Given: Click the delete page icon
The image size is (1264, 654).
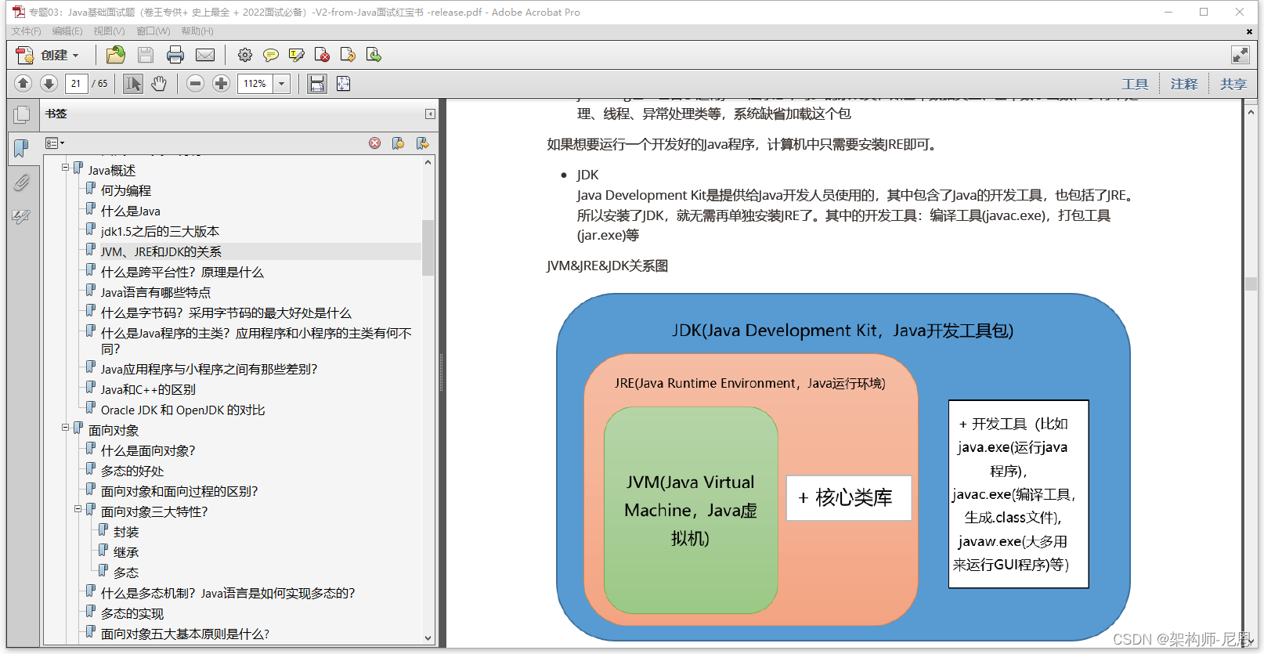Looking at the screenshot, I should 322,55.
